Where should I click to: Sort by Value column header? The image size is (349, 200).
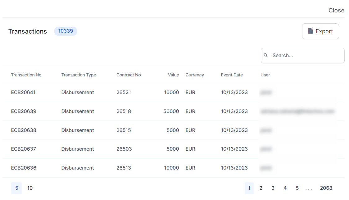pyautogui.click(x=173, y=75)
